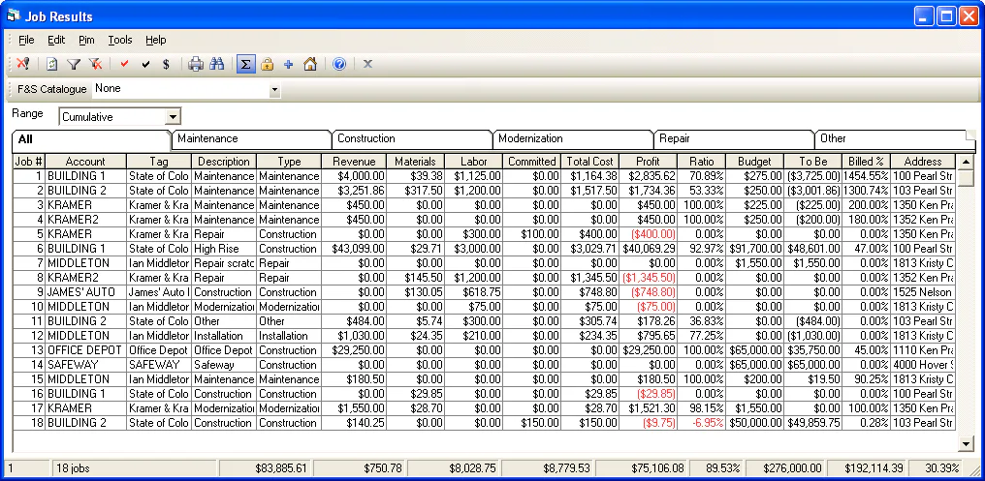This screenshot has width=985, height=481.
Task: Click the gray X close toolbar icon
Action: pyautogui.click(x=368, y=64)
